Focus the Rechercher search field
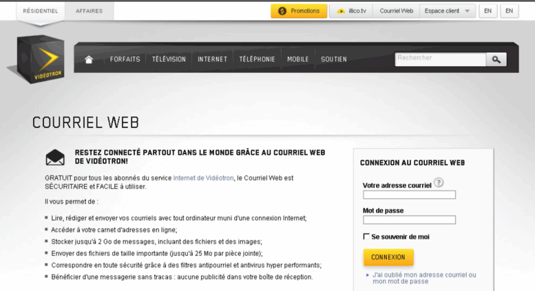The height and width of the screenshot is (291, 535). [x=440, y=59]
